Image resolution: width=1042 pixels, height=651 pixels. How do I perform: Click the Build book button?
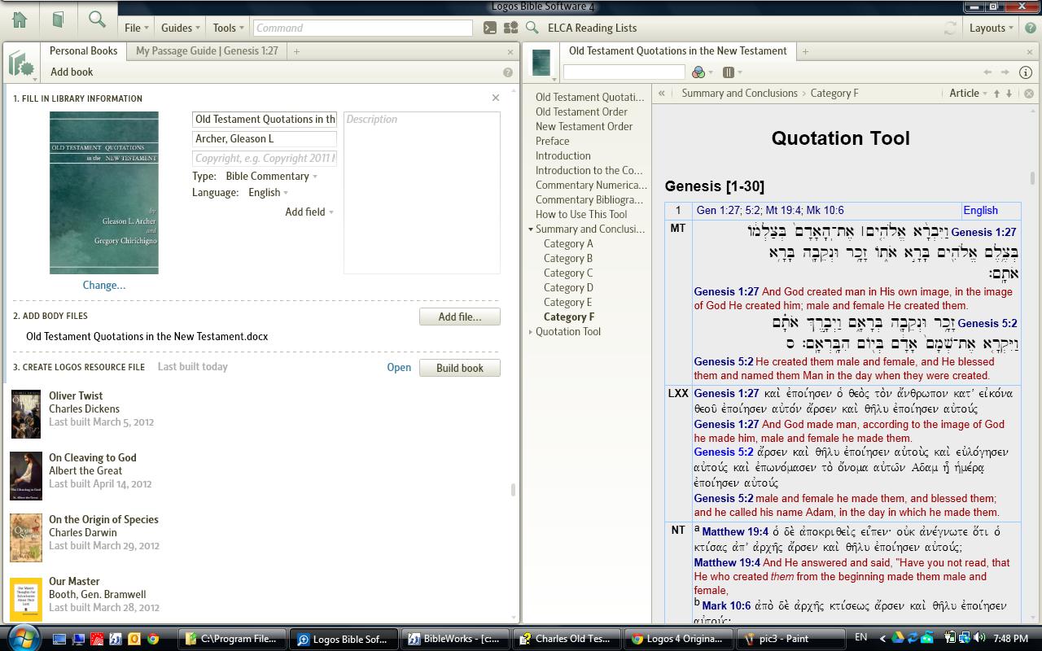pos(460,368)
